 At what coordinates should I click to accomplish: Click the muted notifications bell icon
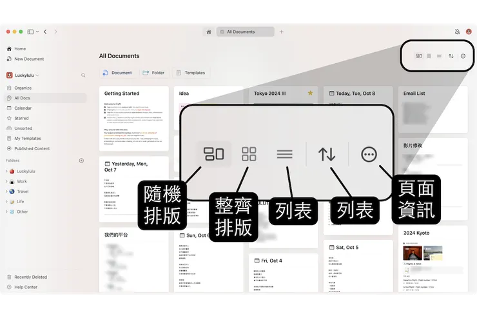tap(457, 32)
